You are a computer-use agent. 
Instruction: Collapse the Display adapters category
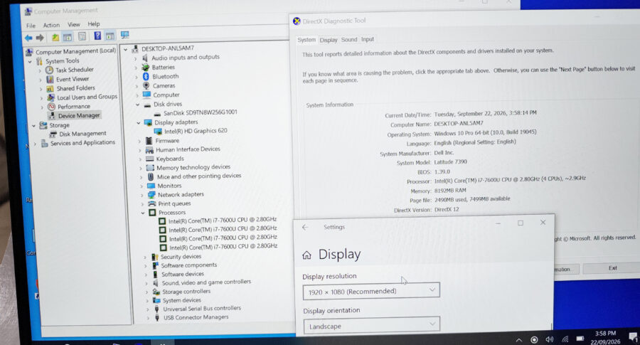139,122
